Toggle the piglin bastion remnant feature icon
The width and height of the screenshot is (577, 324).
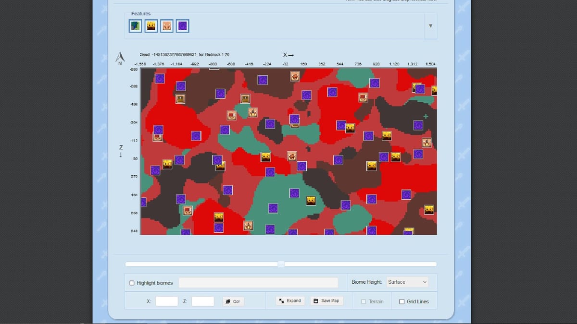(166, 25)
